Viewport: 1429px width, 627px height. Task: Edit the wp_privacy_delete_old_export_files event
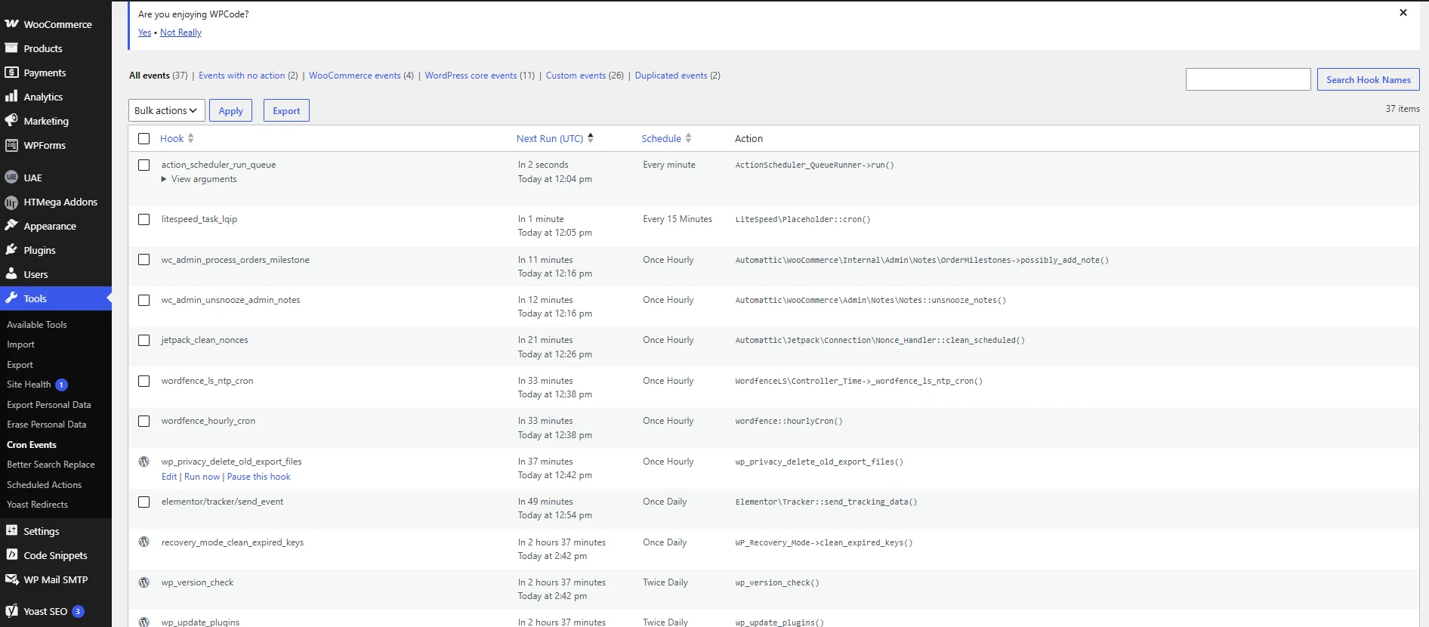tap(169, 477)
